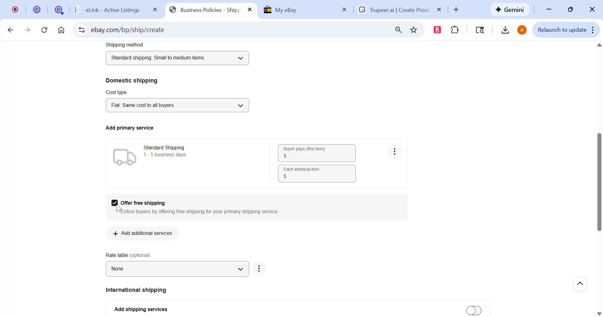Uncheck the Offer free shipping checkbox
The image size is (603, 317).
tap(115, 203)
